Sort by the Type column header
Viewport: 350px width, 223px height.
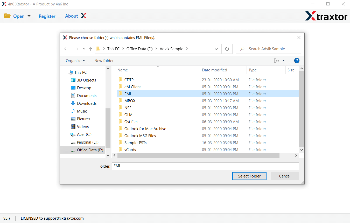pos(253,70)
